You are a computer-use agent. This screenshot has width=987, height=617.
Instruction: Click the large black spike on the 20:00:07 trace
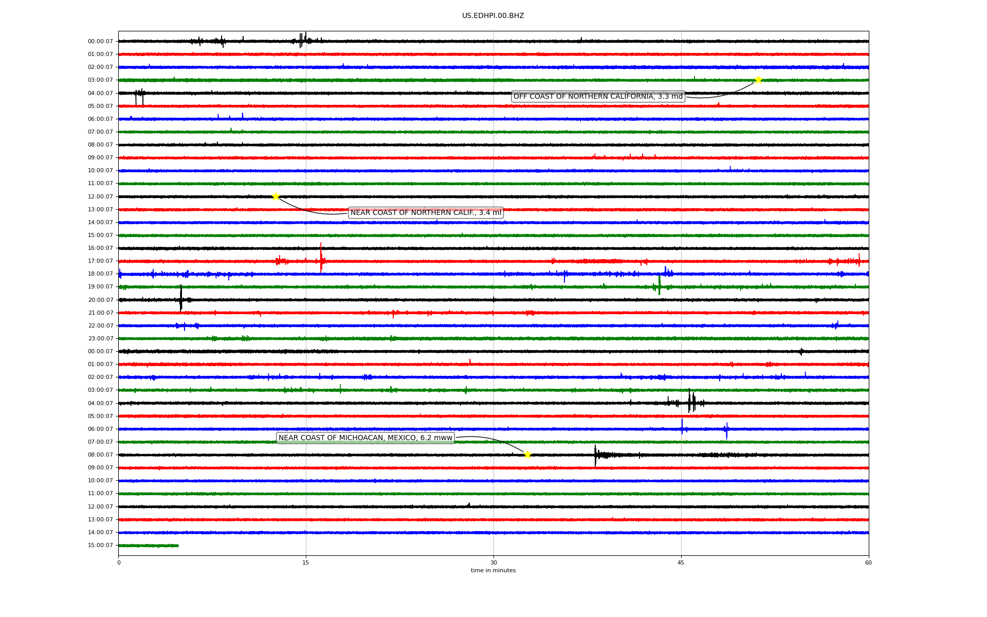(181, 298)
